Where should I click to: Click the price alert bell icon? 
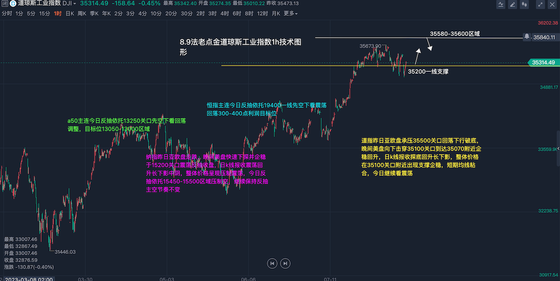click(527, 37)
